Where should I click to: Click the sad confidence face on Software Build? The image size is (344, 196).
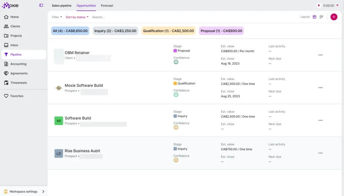point(176,127)
